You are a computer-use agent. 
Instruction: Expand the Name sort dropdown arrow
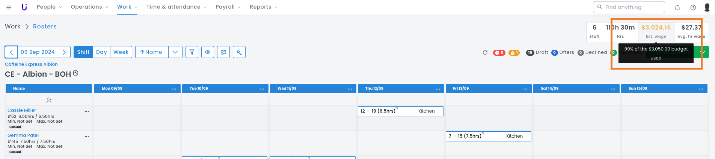(175, 52)
